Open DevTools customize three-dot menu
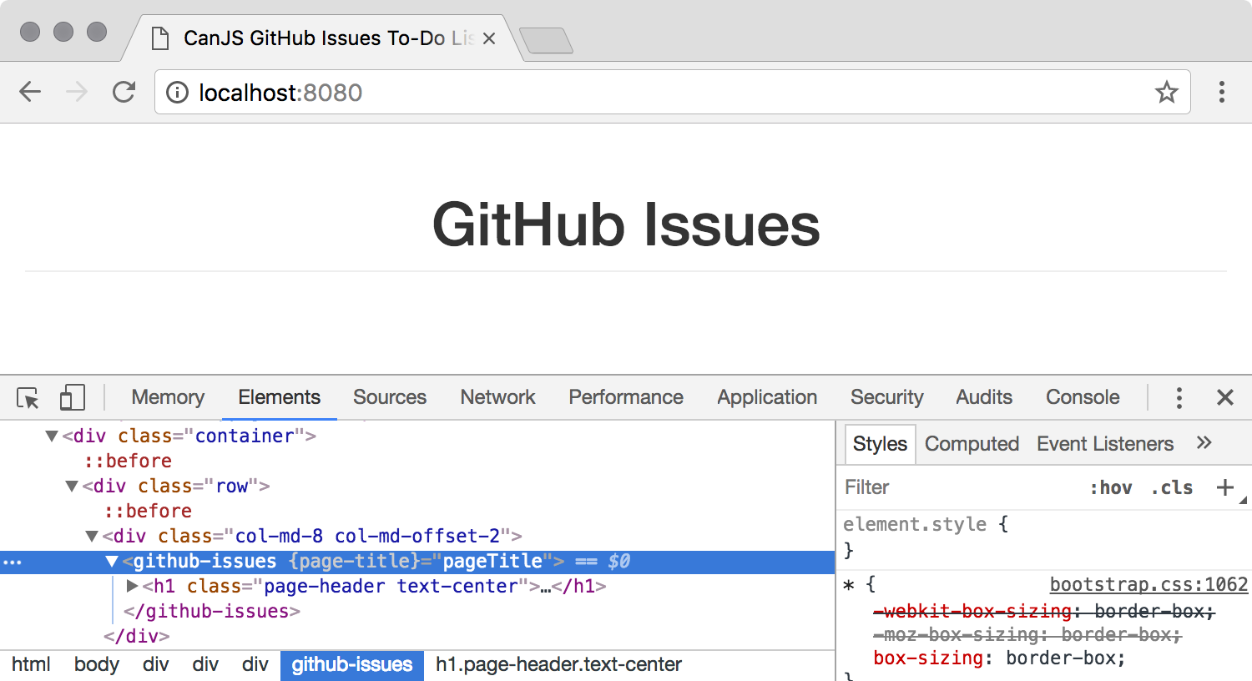 1179,397
